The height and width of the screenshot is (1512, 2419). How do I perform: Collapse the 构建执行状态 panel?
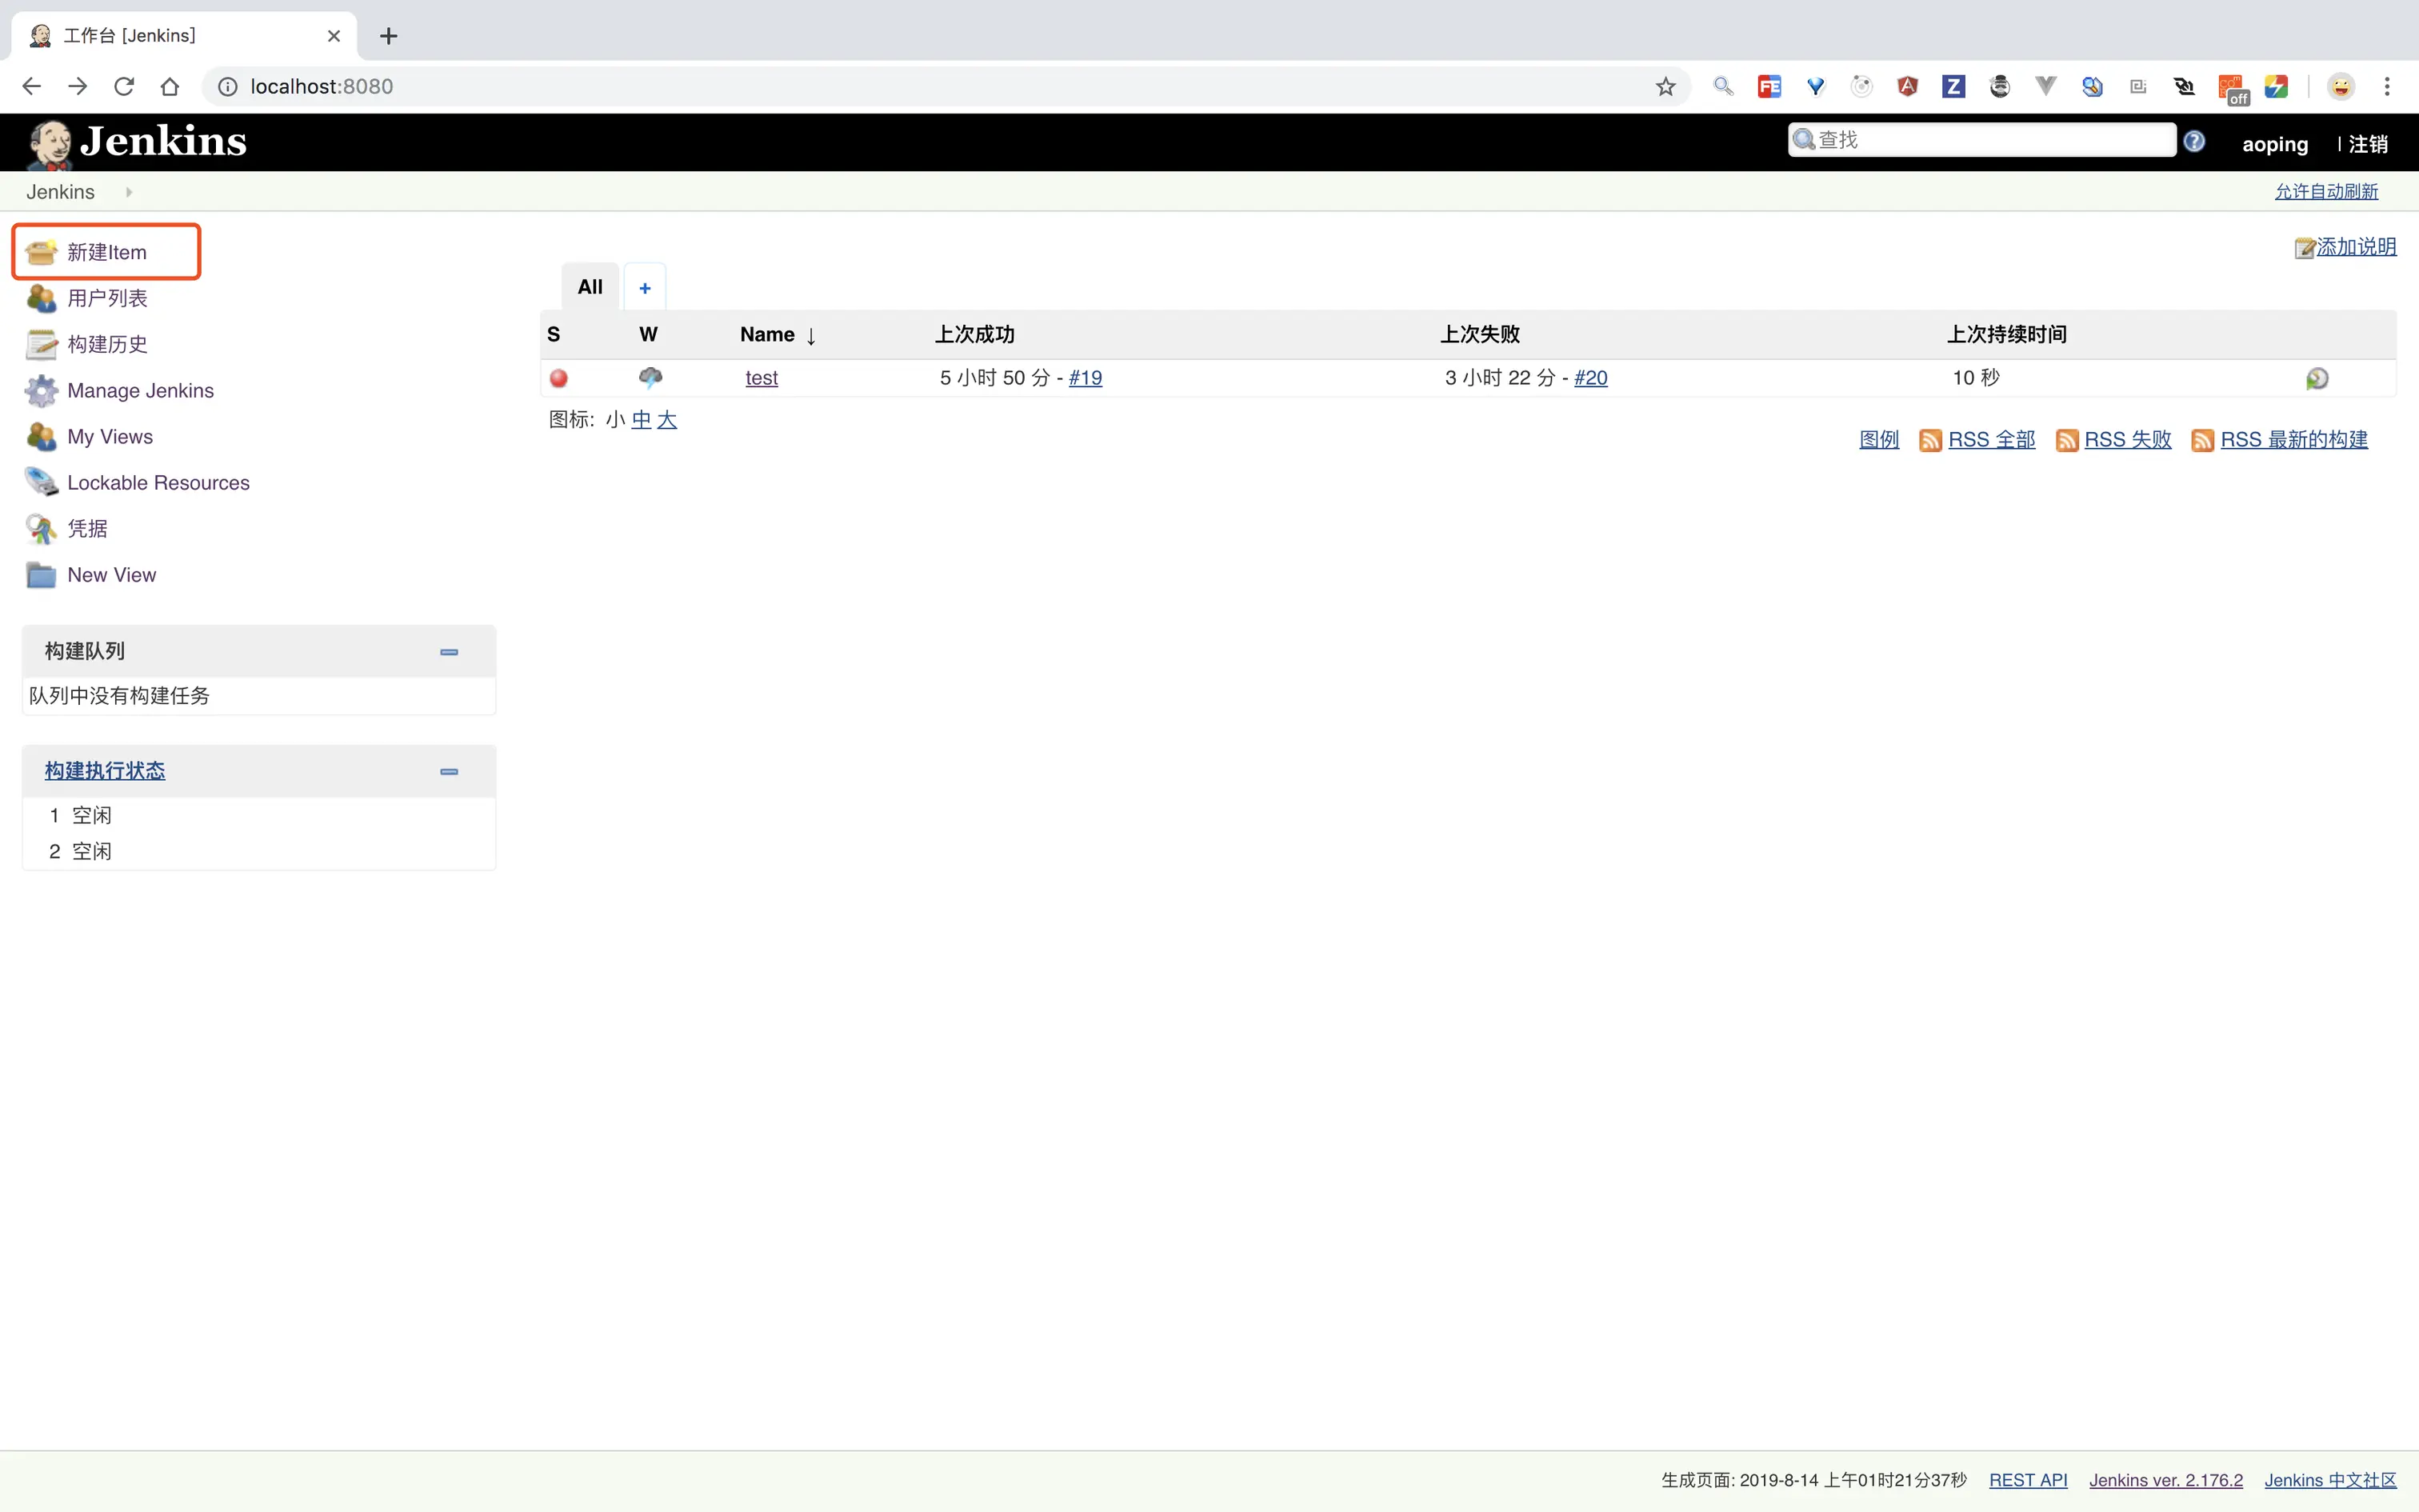pyautogui.click(x=449, y=772)
